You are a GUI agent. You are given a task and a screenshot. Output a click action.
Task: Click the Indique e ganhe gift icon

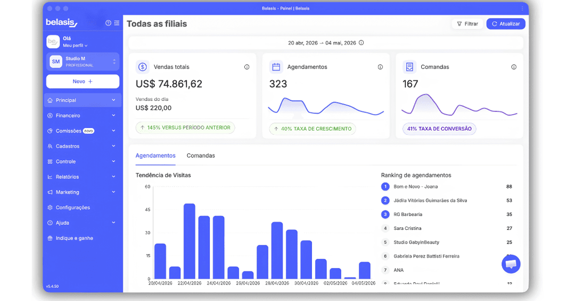point(50,238)
